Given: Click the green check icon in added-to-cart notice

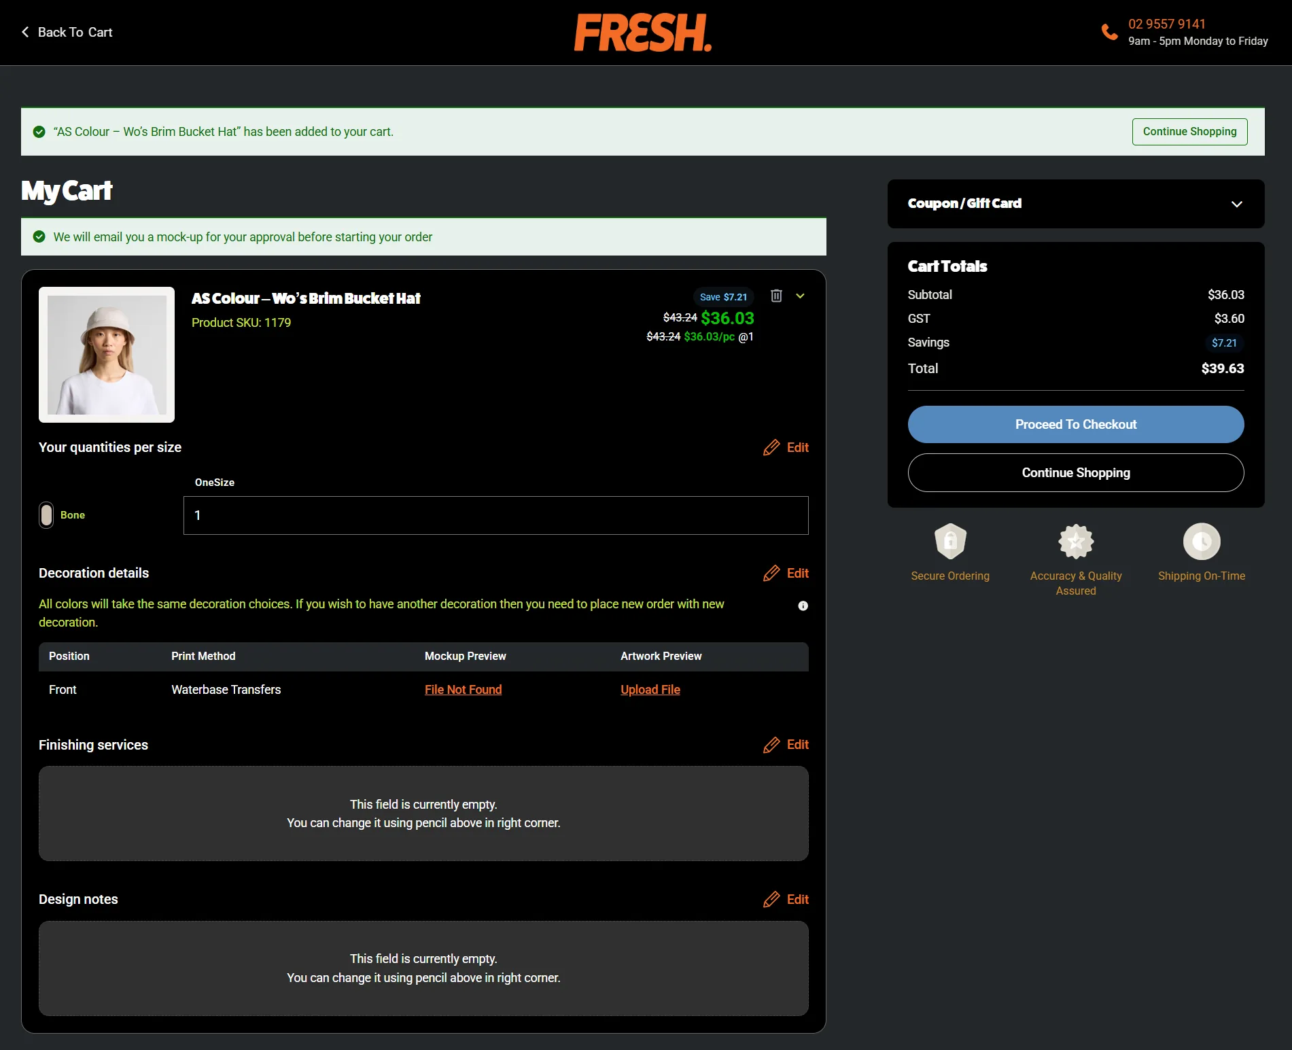Looking at the screenshot, I should pos(39,131).
